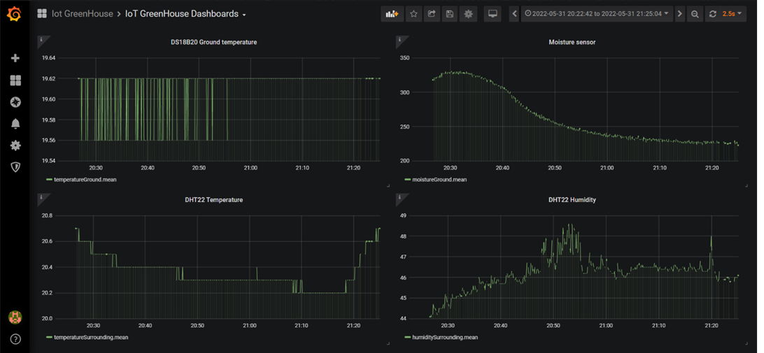
Task: Open the 2.5s refresh interval dropdown
Action: click(x=733, y=14)
